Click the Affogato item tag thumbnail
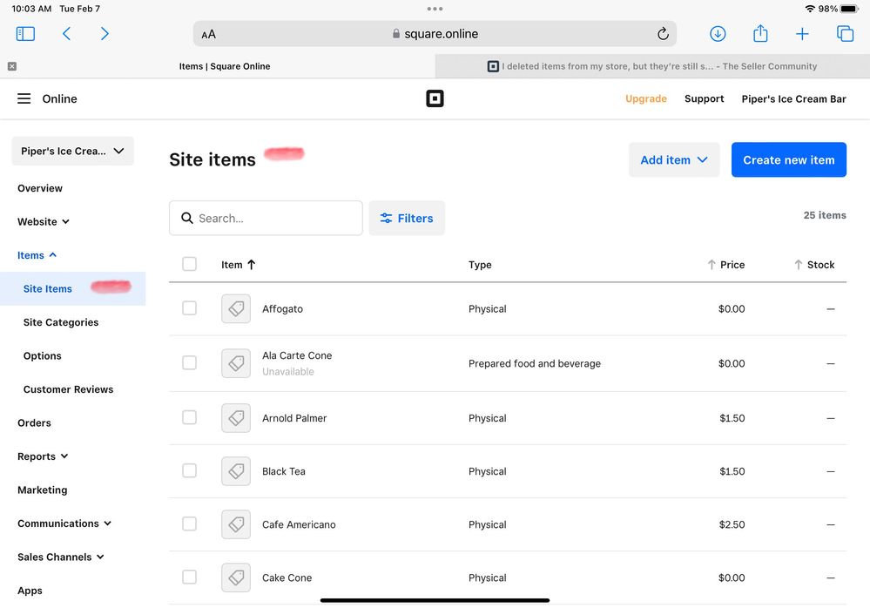The width and height of the screenshot is (870, 608). coord(236,309)
